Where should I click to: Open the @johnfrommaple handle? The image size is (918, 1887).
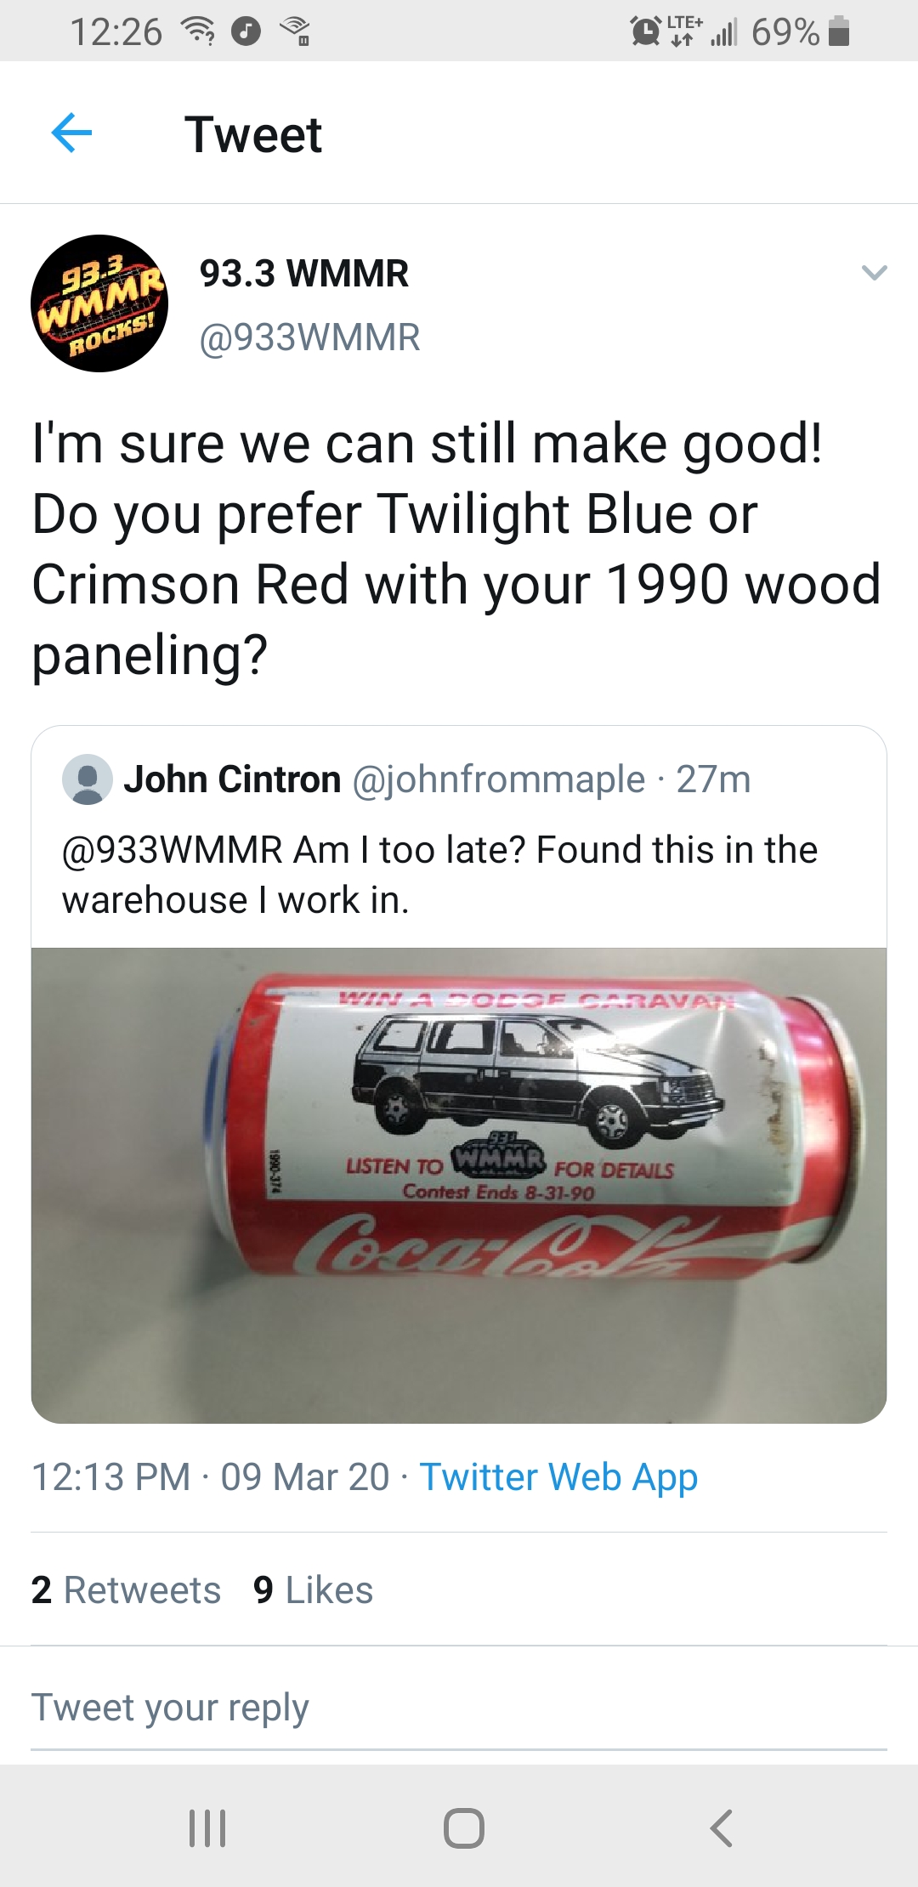tap(498, 779)
